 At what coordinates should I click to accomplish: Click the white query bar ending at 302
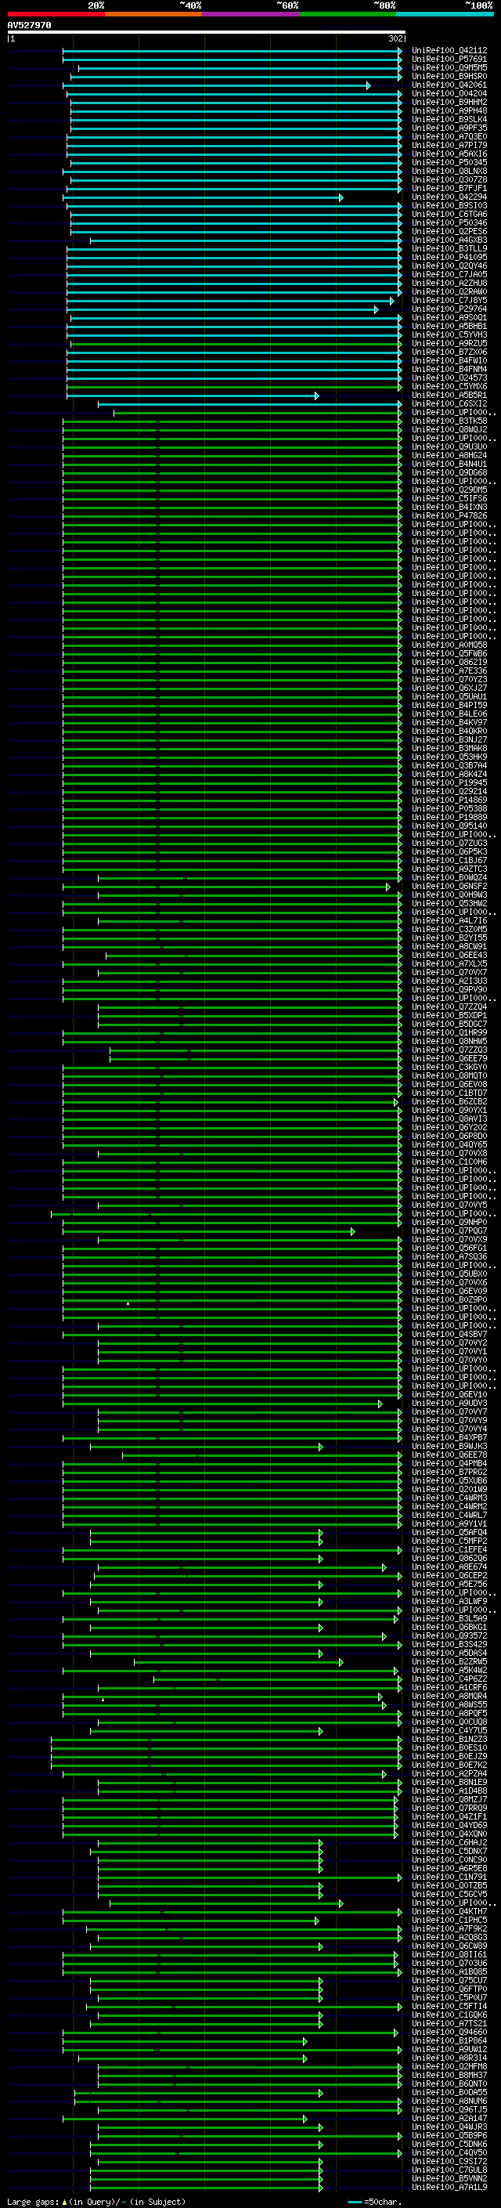click(207, 33)
